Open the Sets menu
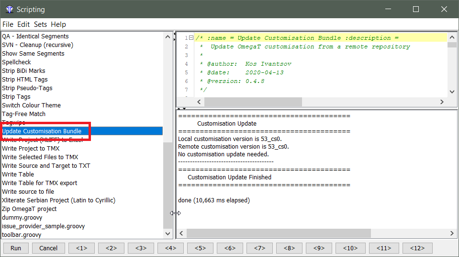Image resolution: width=459 pixels, height=257 pixels. point(40,24)
